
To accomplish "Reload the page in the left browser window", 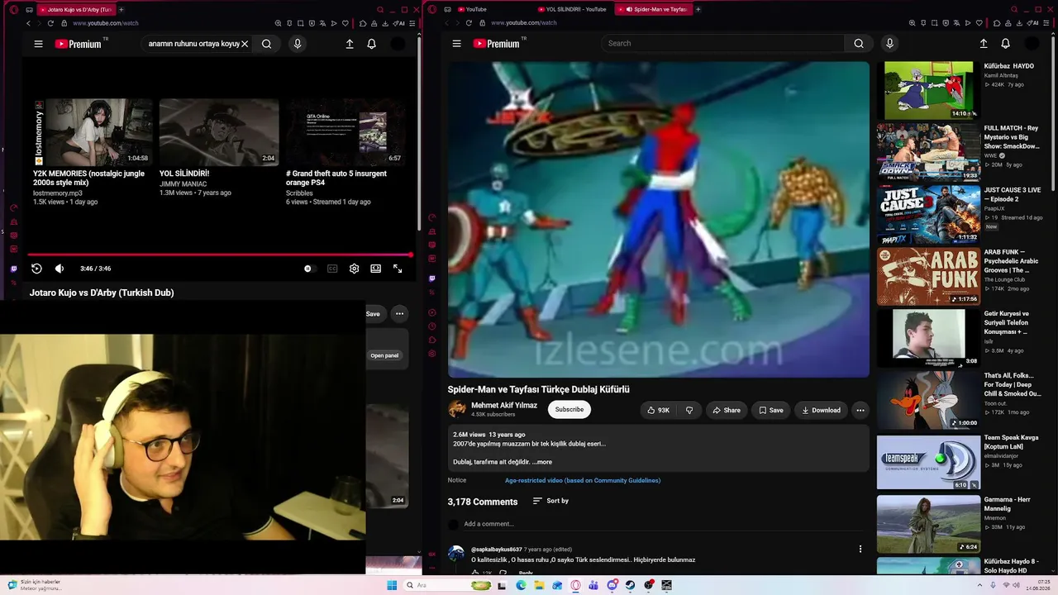I will click(x=50, y=23).
